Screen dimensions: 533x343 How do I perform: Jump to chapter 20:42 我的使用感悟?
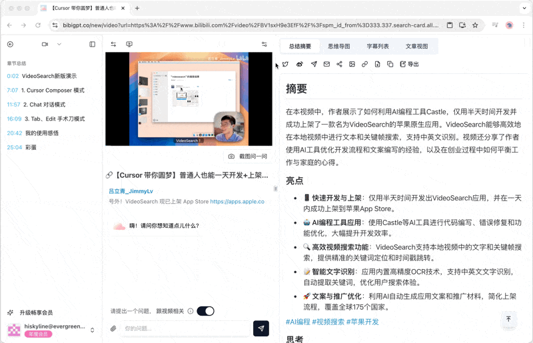(33, 133)
